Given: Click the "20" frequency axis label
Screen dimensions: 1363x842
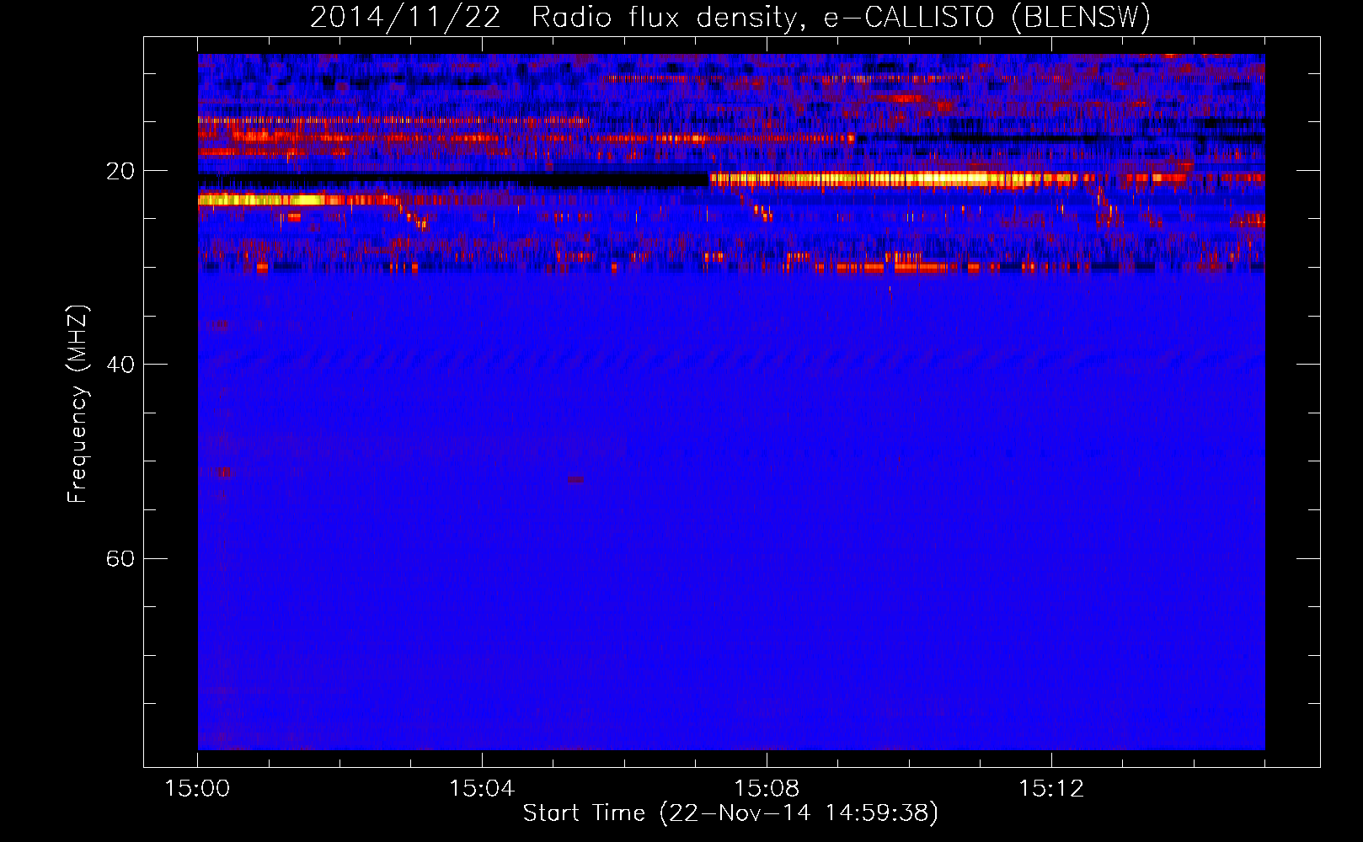Looking at the screenshot, I should [120, 171].
